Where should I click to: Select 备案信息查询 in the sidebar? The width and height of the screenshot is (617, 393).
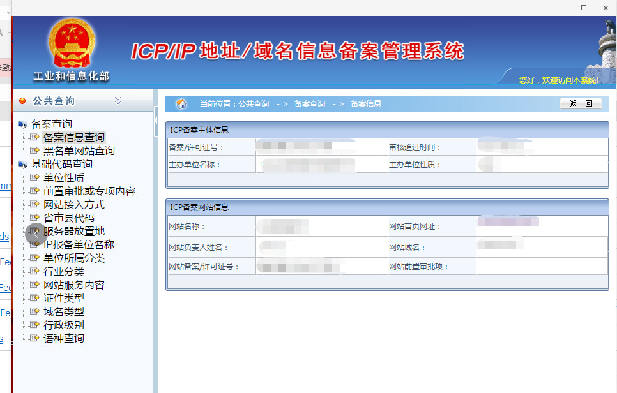click(x=74, y=137)
